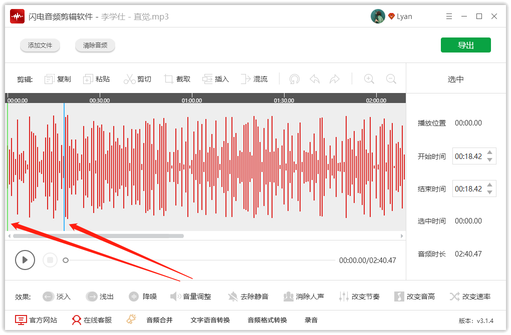Choose the Crop (截取) tool
The image size is (511, 335).
click(177, 79)
